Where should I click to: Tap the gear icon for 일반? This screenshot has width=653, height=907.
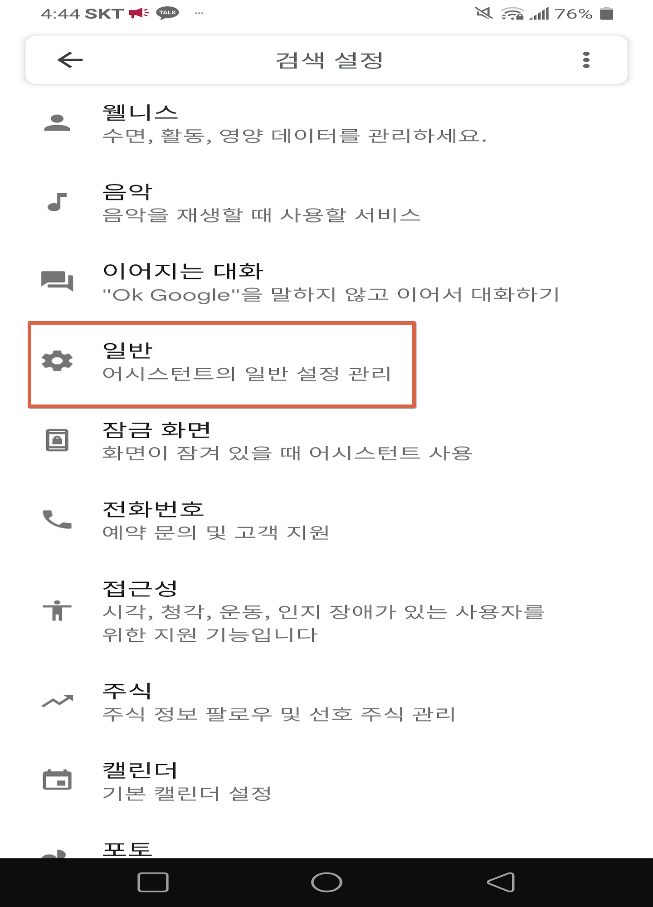tap(57, 361)
